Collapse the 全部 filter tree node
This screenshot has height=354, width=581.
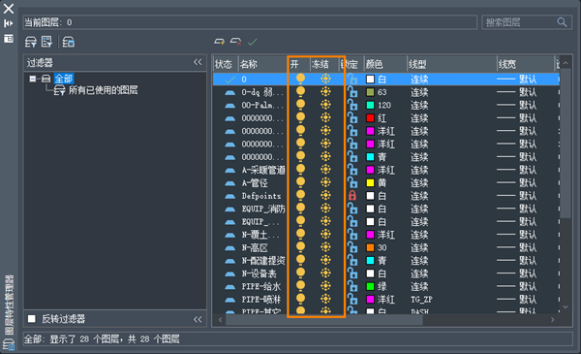(33, 79)
